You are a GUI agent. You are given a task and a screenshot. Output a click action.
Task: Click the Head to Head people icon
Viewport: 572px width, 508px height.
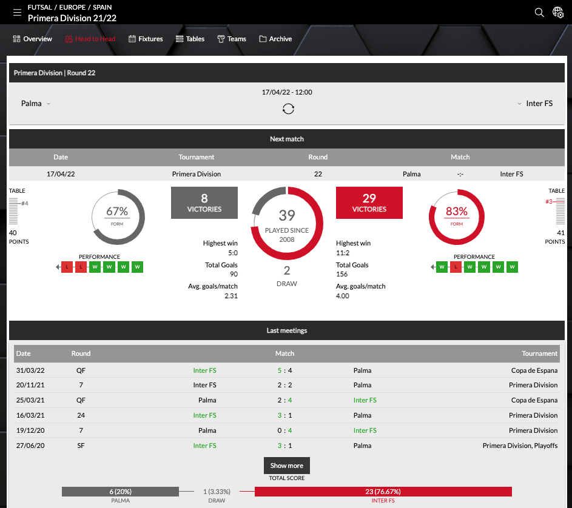[69, 39]
